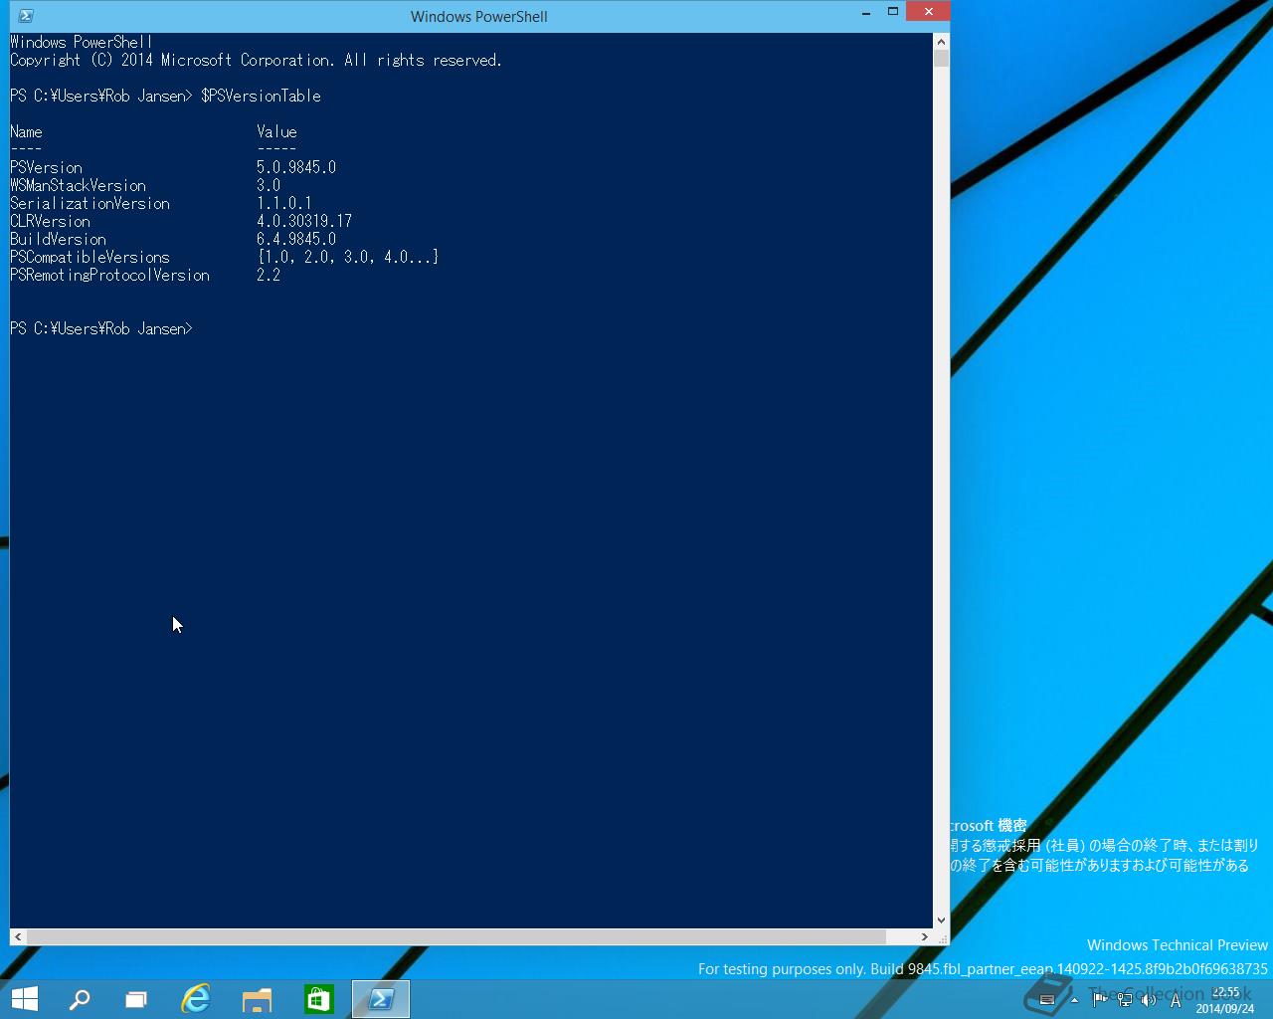Viewport: 1273px width, 1019px height.
Task: Launch Internet Explorer from the taskbar
Action: pyautogui.click(x=196, y=999)
